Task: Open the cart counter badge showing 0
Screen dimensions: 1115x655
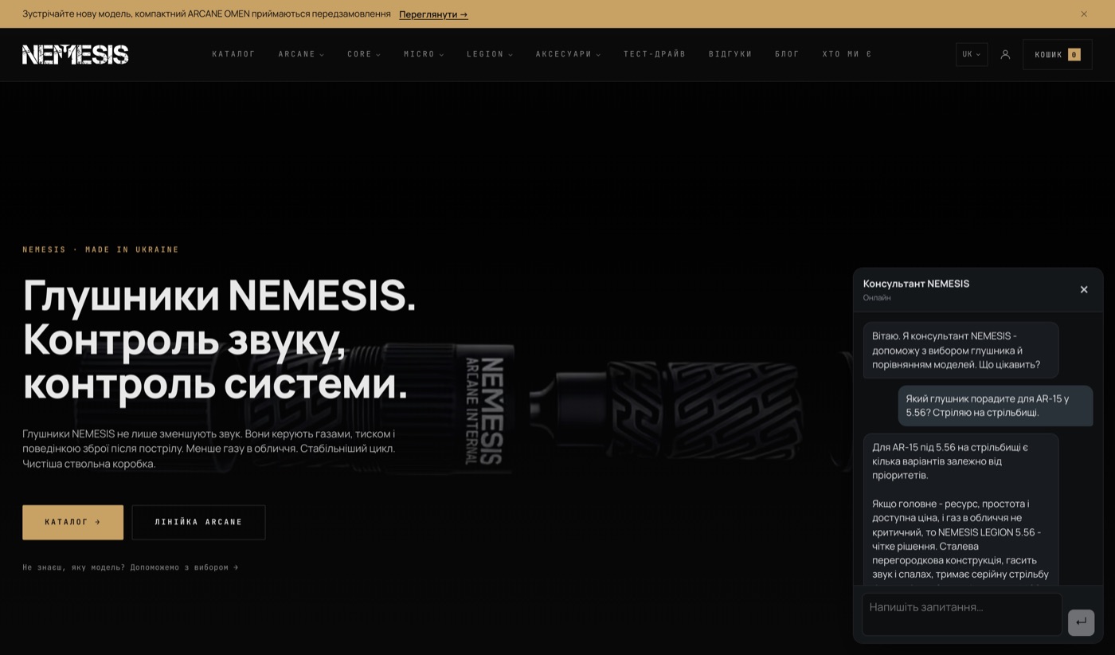Action: pyautogui.click(x=1074, y=54)
